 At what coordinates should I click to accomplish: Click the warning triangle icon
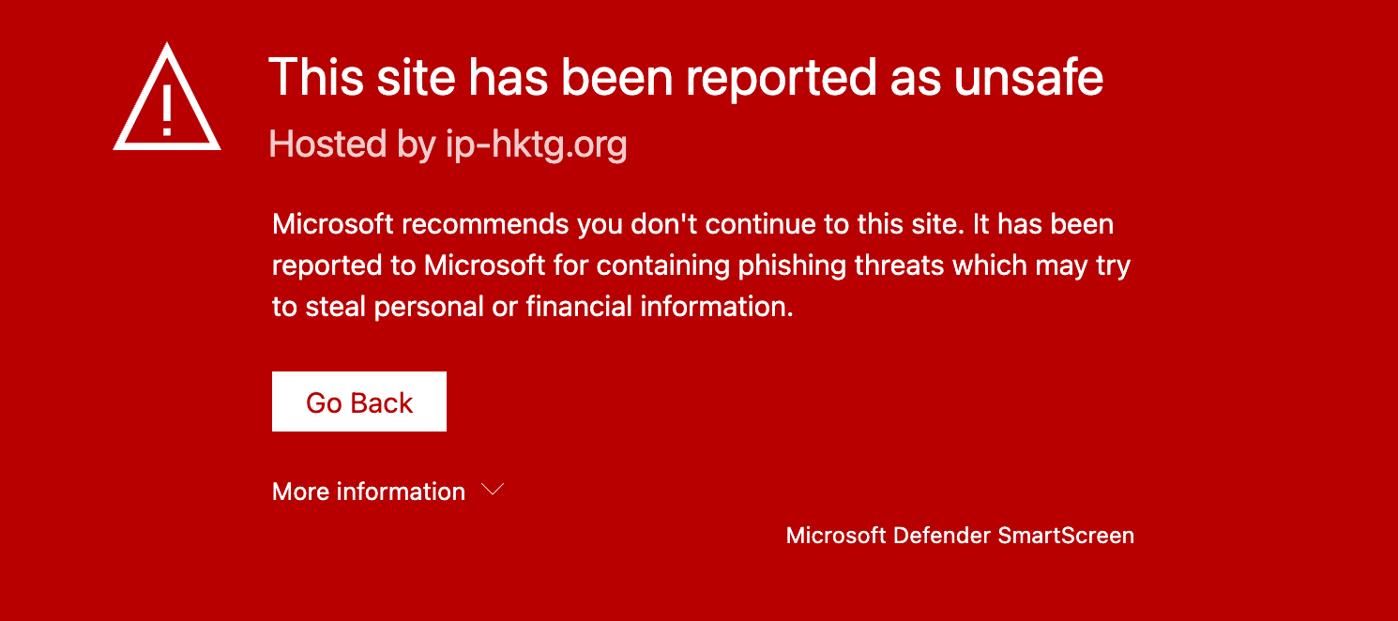point(167,97)
